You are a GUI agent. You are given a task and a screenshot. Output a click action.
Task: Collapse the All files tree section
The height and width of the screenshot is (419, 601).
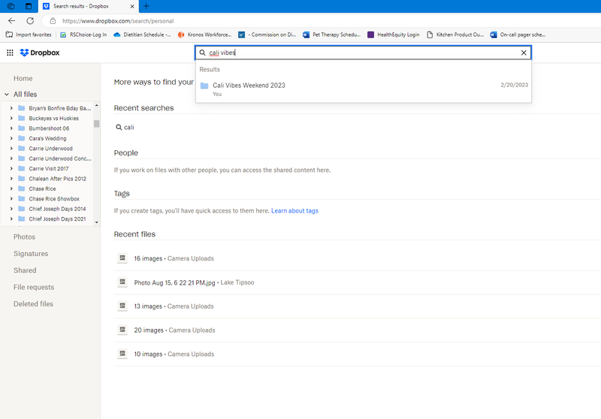(x=7, y=95)
